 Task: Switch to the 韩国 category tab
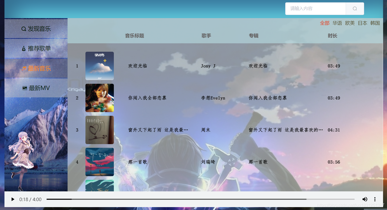coord(375,23)
